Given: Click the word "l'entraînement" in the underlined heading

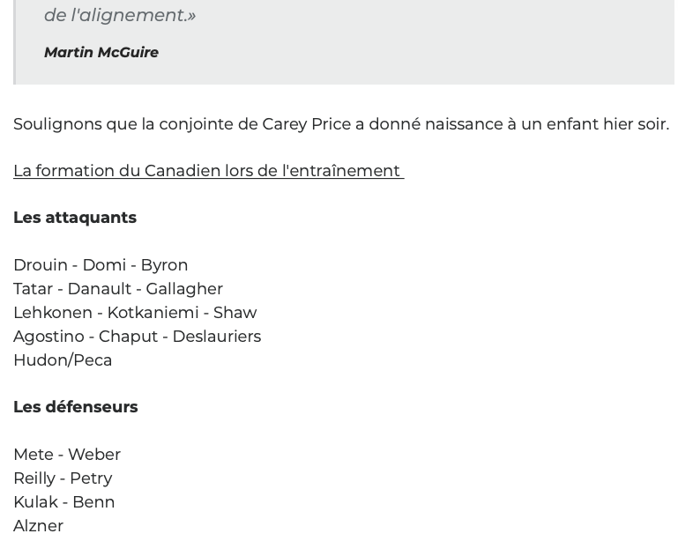Looking at the screenshot, I should (x=341, y=171).
